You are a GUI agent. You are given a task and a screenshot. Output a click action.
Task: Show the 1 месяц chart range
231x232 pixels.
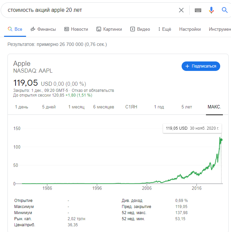click(76, 107)
